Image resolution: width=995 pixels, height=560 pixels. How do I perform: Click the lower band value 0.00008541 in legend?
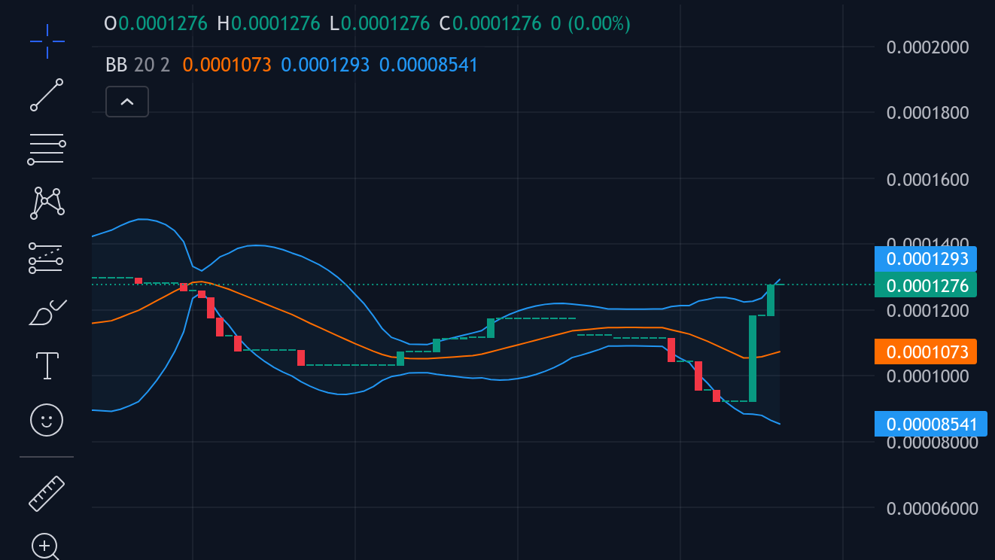tap(428, 65)
